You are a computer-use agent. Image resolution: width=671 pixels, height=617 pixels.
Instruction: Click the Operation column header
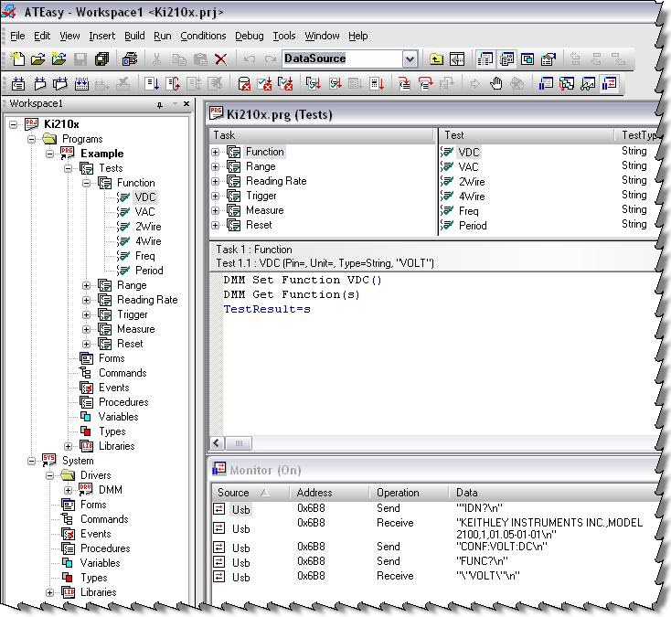(409, 493)
